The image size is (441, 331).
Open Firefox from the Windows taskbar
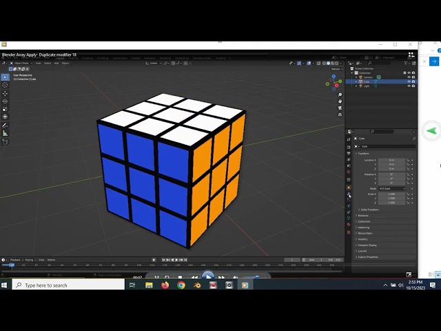pyautogui.click(x=165, y=285)
